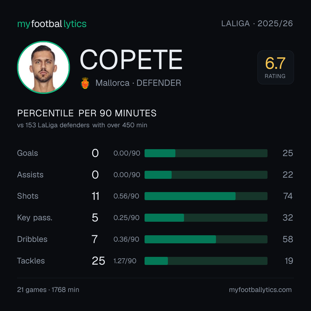The image size is (311, 311).
Task: Select the 21 games 1768 min footer
Action: (x=48, y=290)
